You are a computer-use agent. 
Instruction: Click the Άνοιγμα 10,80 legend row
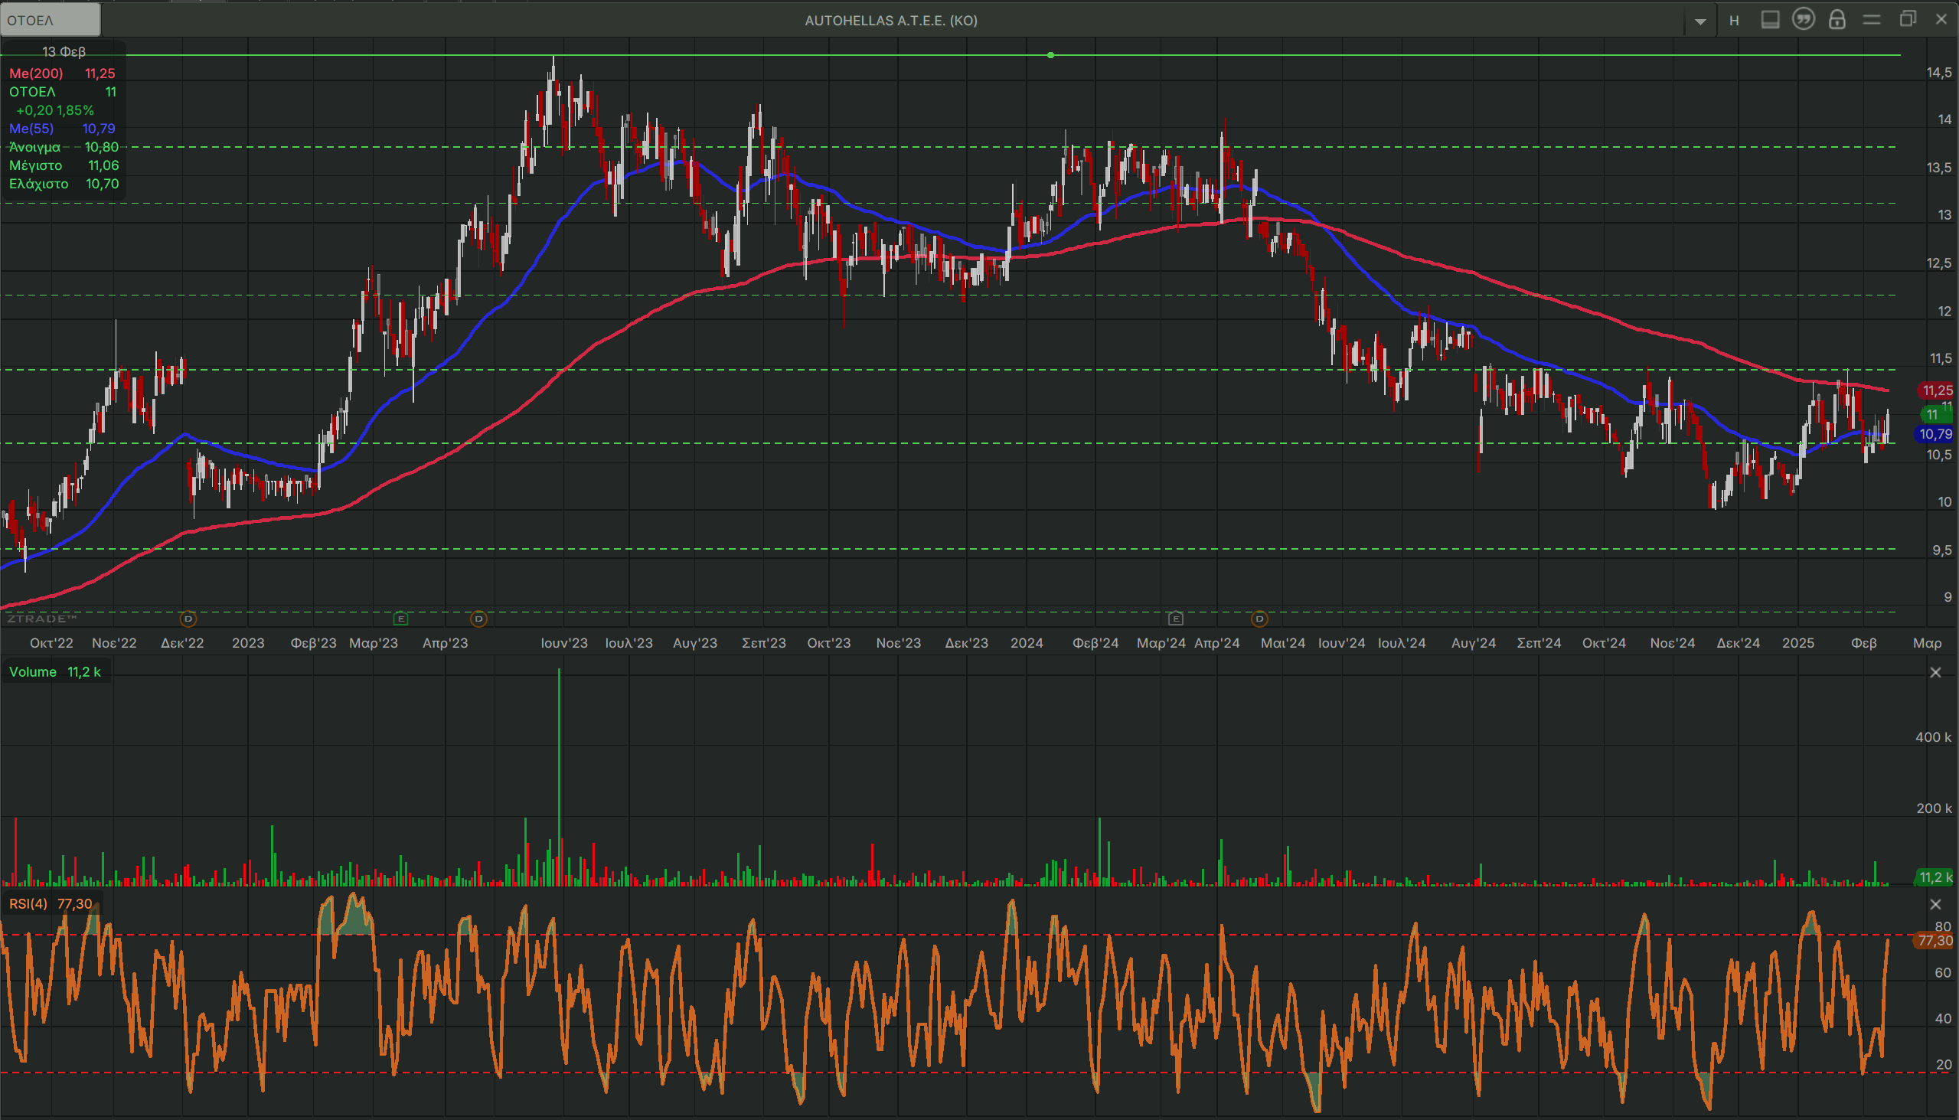63,147
